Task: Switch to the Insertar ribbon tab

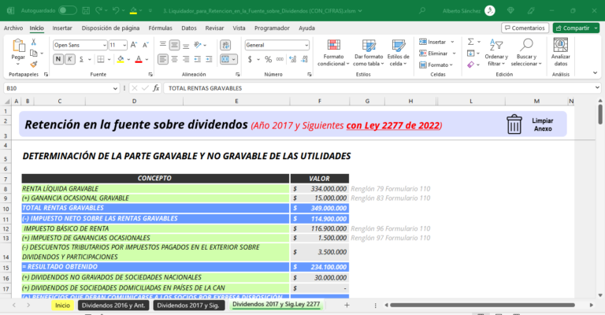Action: [62, 28]
